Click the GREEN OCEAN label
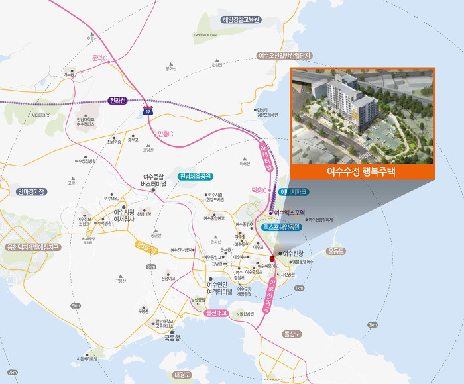 pos(205,35)
